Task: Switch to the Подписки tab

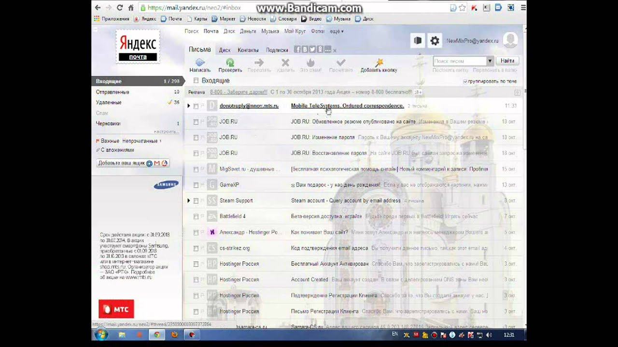Action: click(277, 50)
